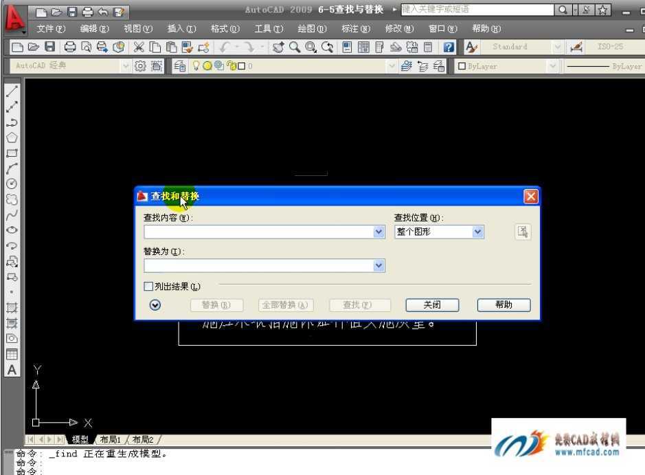Open the 编辑(E) menu
The image size is (645, 475).
pos(95,29)
